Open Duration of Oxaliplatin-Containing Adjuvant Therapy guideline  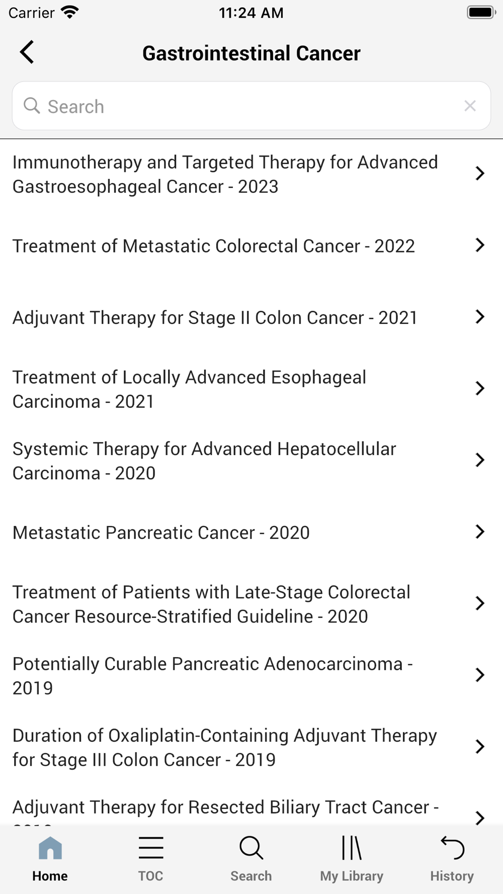(251, 748)
